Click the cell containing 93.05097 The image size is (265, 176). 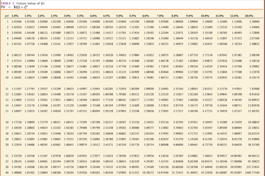click(236, 173)
